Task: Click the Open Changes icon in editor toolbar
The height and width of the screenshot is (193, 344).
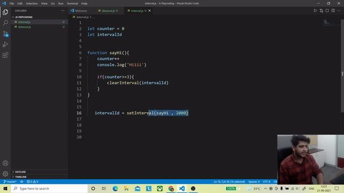Action: (321, 11)
